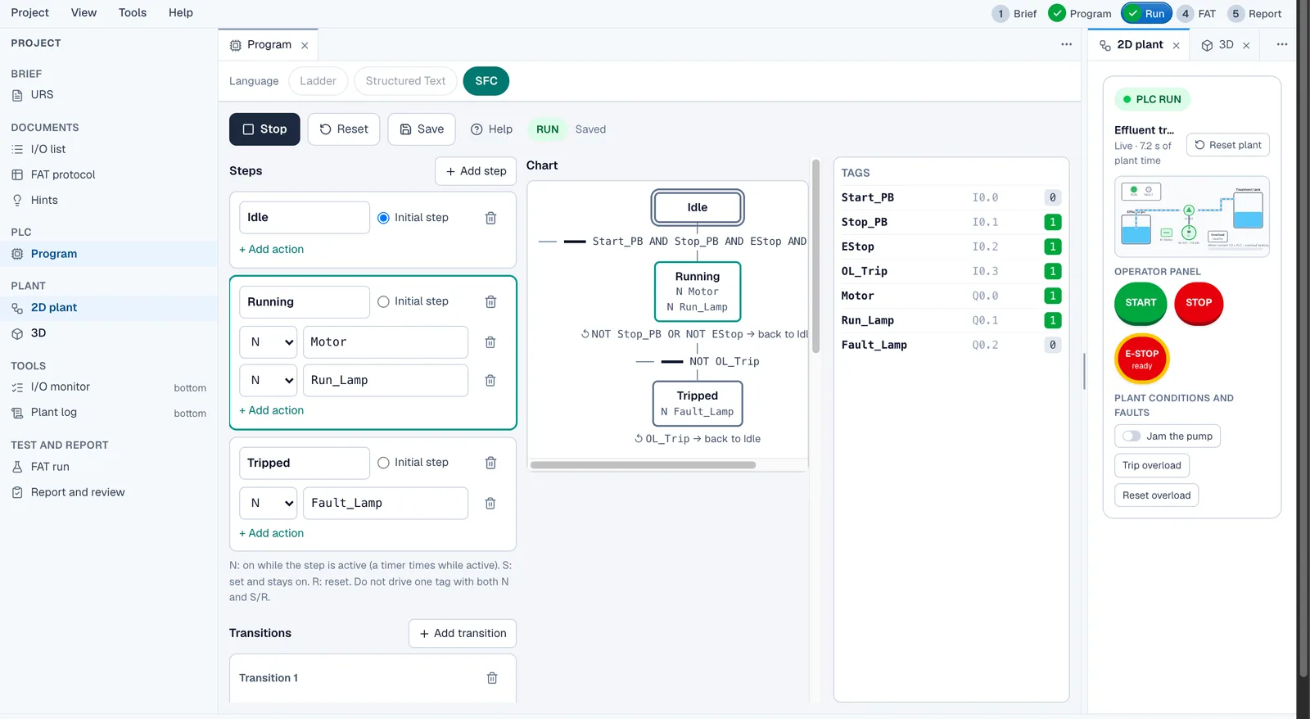
Task: Toggle the Jam the pump switch
Action: [1132, 436]
